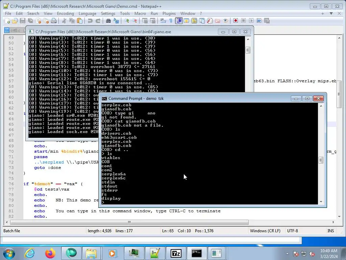The width and height of the screenshot is (346, 260).
Task: Switch to the crt0.c tab
Action: (15, 30)
